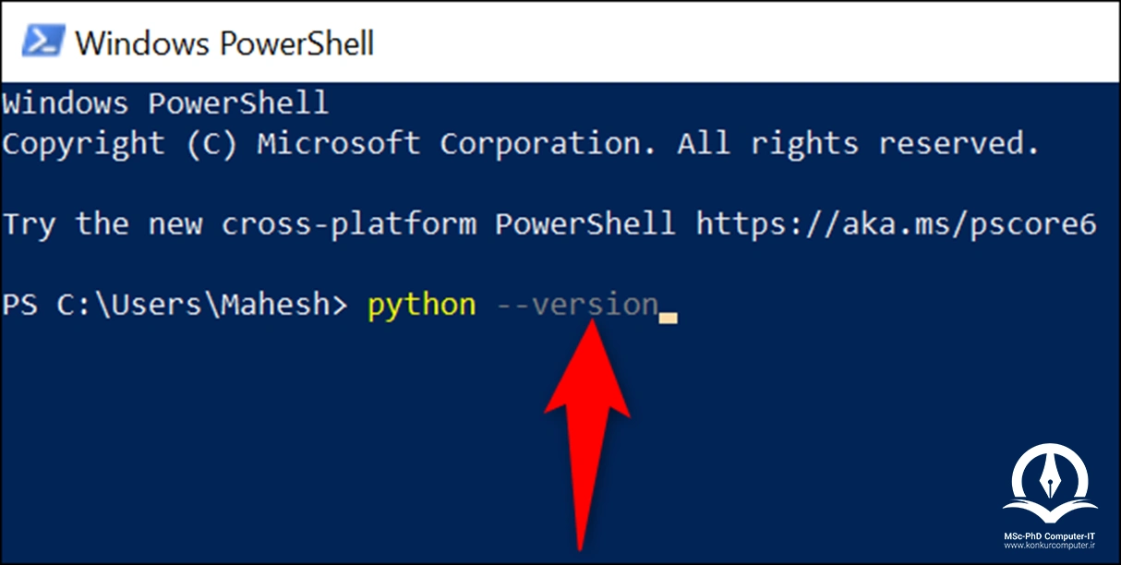The image size is (1121, 565).
Task: Click the "(C)" symbol in the copyright line
Action: pos(211,143)
